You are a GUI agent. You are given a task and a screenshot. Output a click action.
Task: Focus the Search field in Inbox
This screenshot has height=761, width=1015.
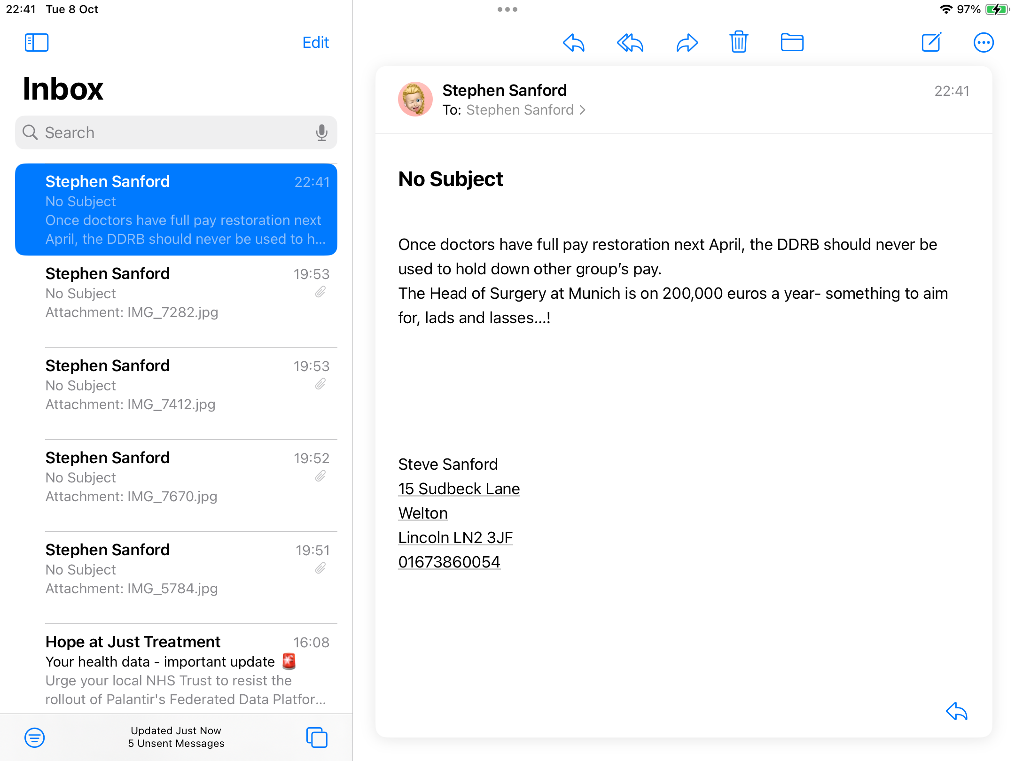coord(176,132)
